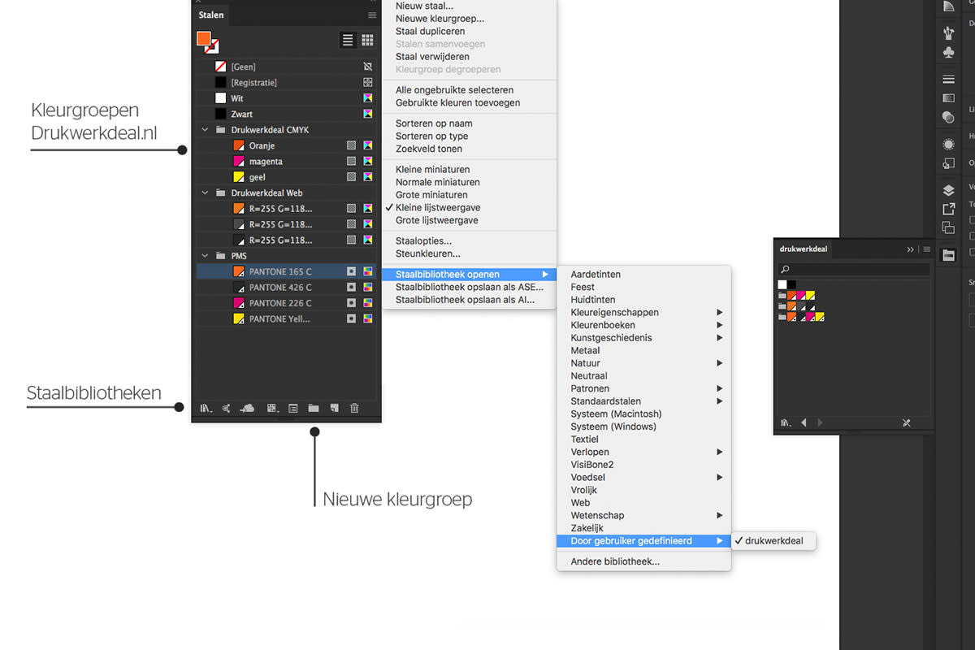Toggle the checked drukwerkdeal library entry
The width and height of the screenshot is (975, 650).
773,541
